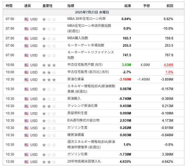Click the EIA週刊株式の留出物 indicator
Viewport: 187px width, 167px height.
pos(83,120)
